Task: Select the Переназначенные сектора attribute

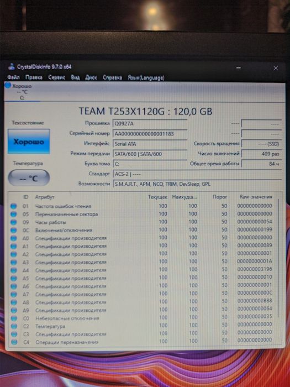Action: coord(66,215)
